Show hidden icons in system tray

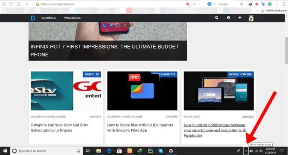(x=246, y=151)
